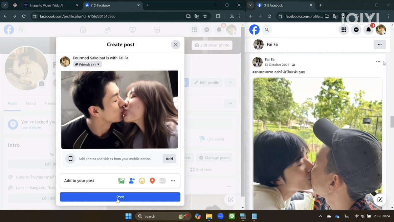The height and width of the screenshot is (222, 394).
Task: Open the Menu grid icon in left window
Action: click(194, 30)
